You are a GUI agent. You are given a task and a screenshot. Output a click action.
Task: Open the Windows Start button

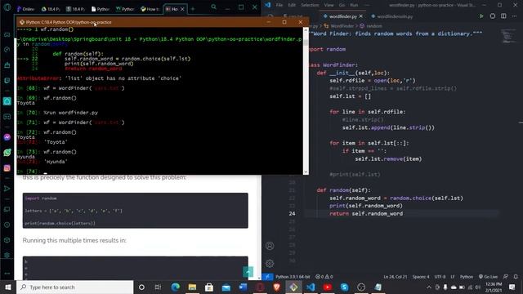pos(8,287)
